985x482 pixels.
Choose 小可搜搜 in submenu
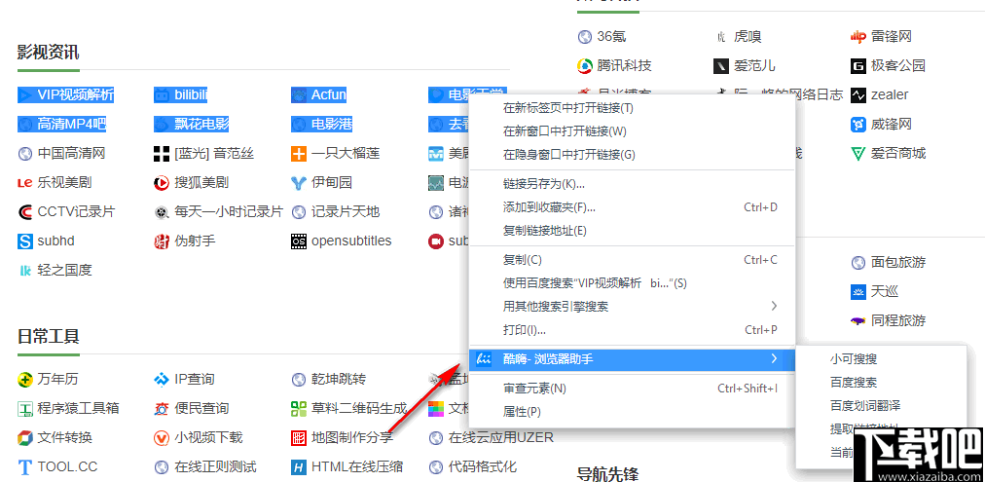(853, 359)
